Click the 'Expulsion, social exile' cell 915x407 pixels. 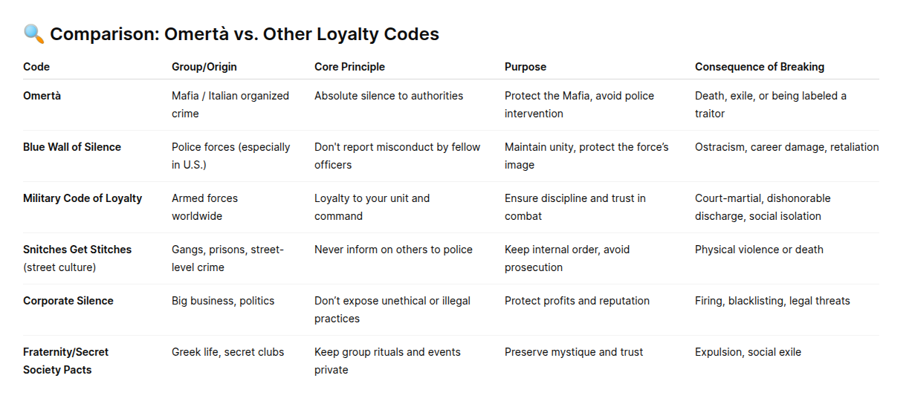point(748,352)
